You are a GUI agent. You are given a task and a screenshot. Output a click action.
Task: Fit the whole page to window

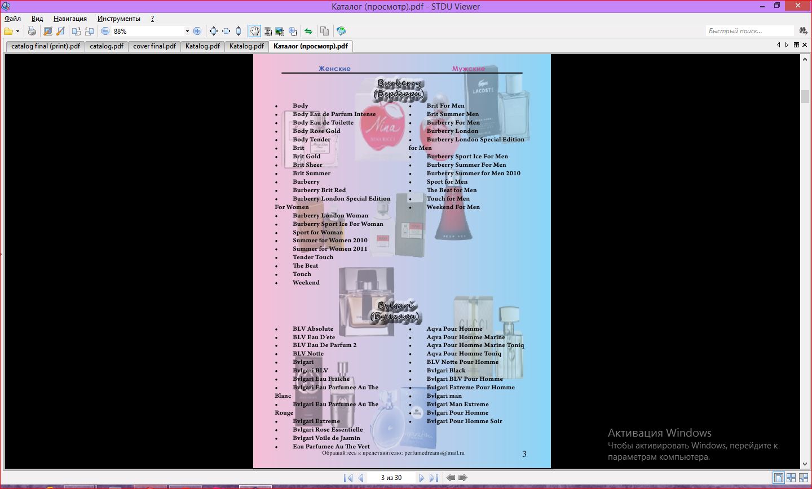pos(214,31)
